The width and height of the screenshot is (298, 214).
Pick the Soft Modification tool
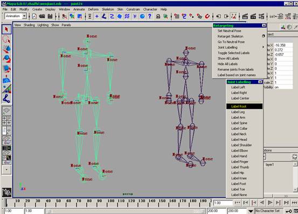[6, 79]
